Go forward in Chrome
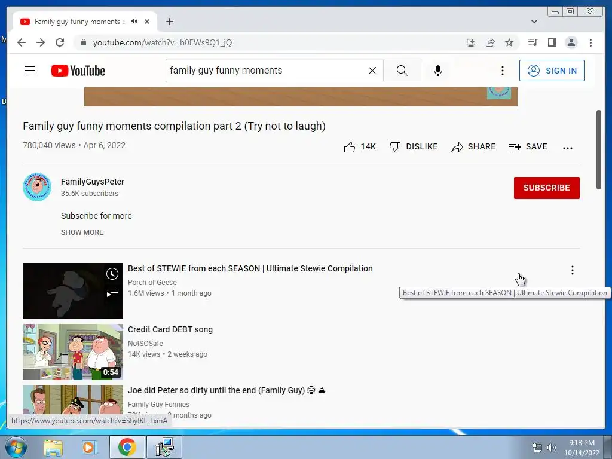 click(41, 42)
